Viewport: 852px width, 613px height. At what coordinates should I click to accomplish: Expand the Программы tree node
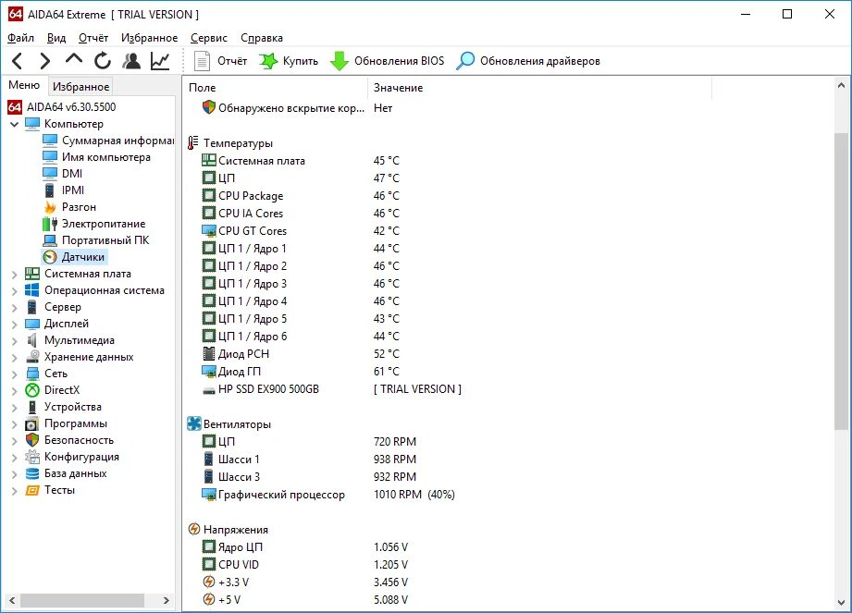pyautogui.click(x=14, y=424)
